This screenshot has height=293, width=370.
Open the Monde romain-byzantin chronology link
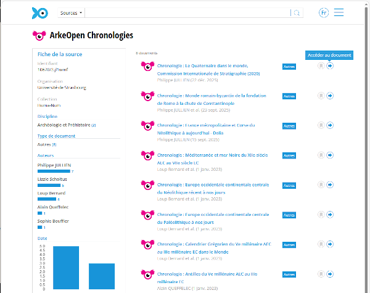tap(212, 99)
